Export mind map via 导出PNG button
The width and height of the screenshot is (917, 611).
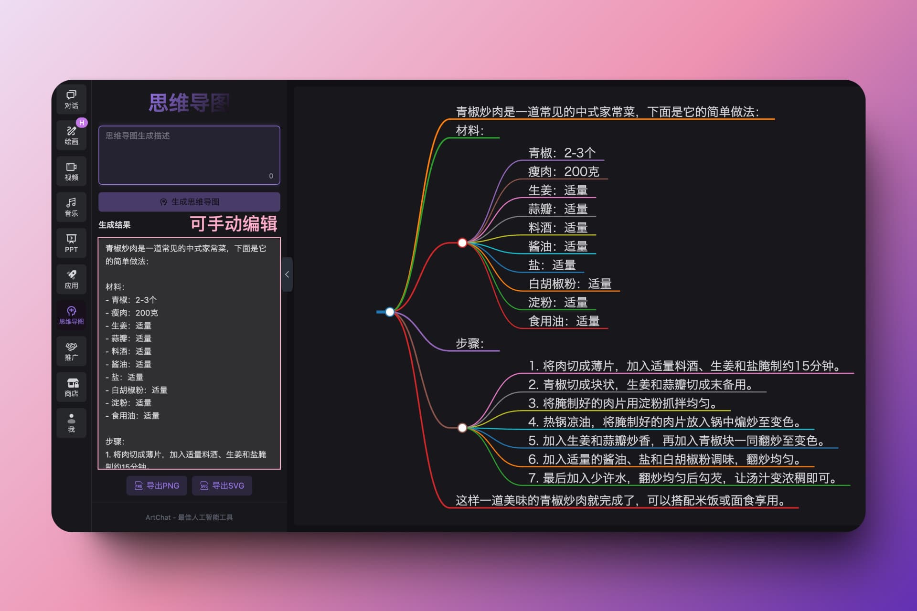pos(157,485)
